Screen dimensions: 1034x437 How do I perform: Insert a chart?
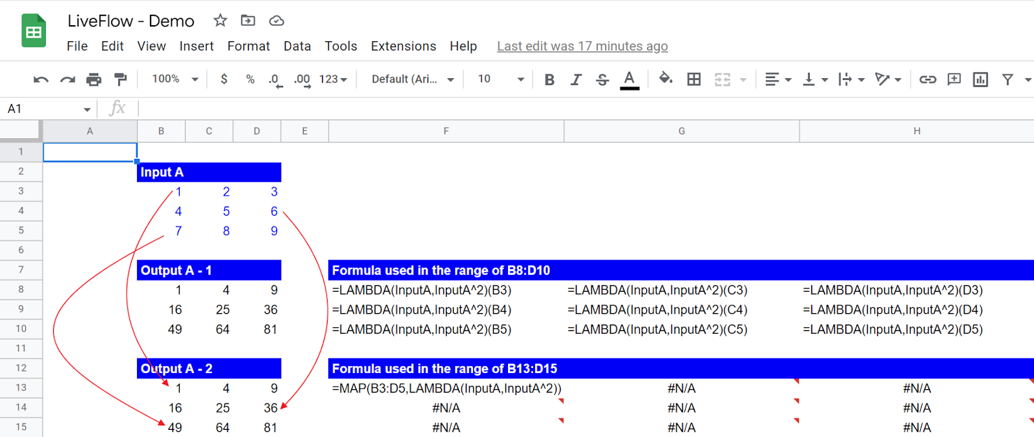pos(980,79)
